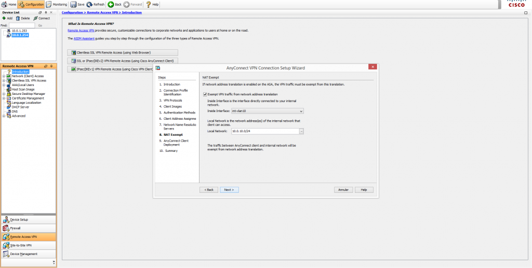
Task: Launch IPsec(IKEv1) VPN Remote Access wizard
Action: [110, 69]
